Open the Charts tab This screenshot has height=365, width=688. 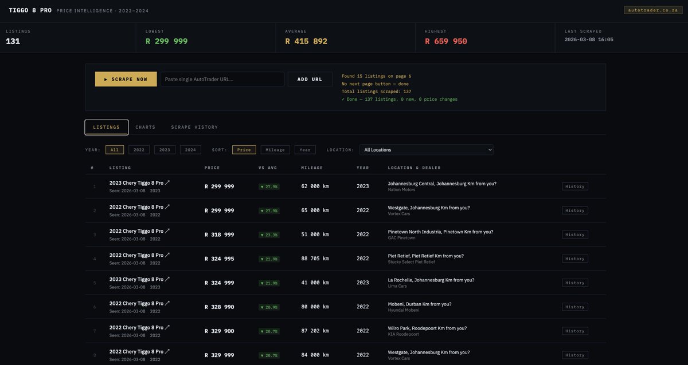tap(146, 127)
